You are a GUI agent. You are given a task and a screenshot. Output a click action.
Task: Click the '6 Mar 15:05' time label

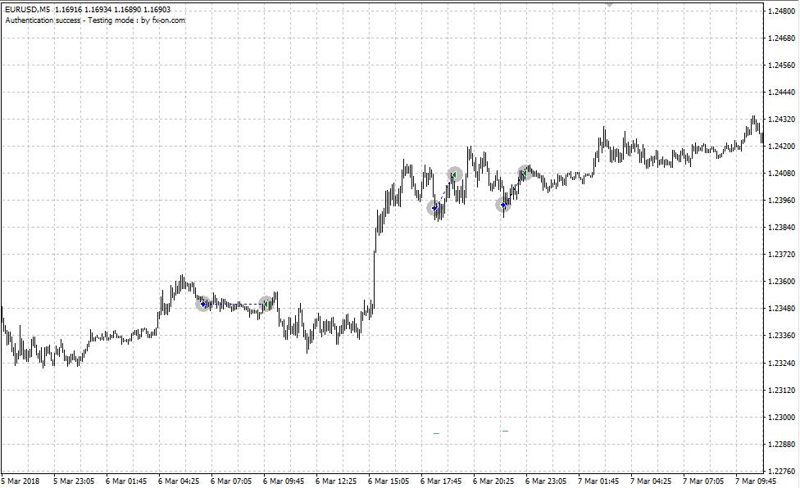click(389, 481)
